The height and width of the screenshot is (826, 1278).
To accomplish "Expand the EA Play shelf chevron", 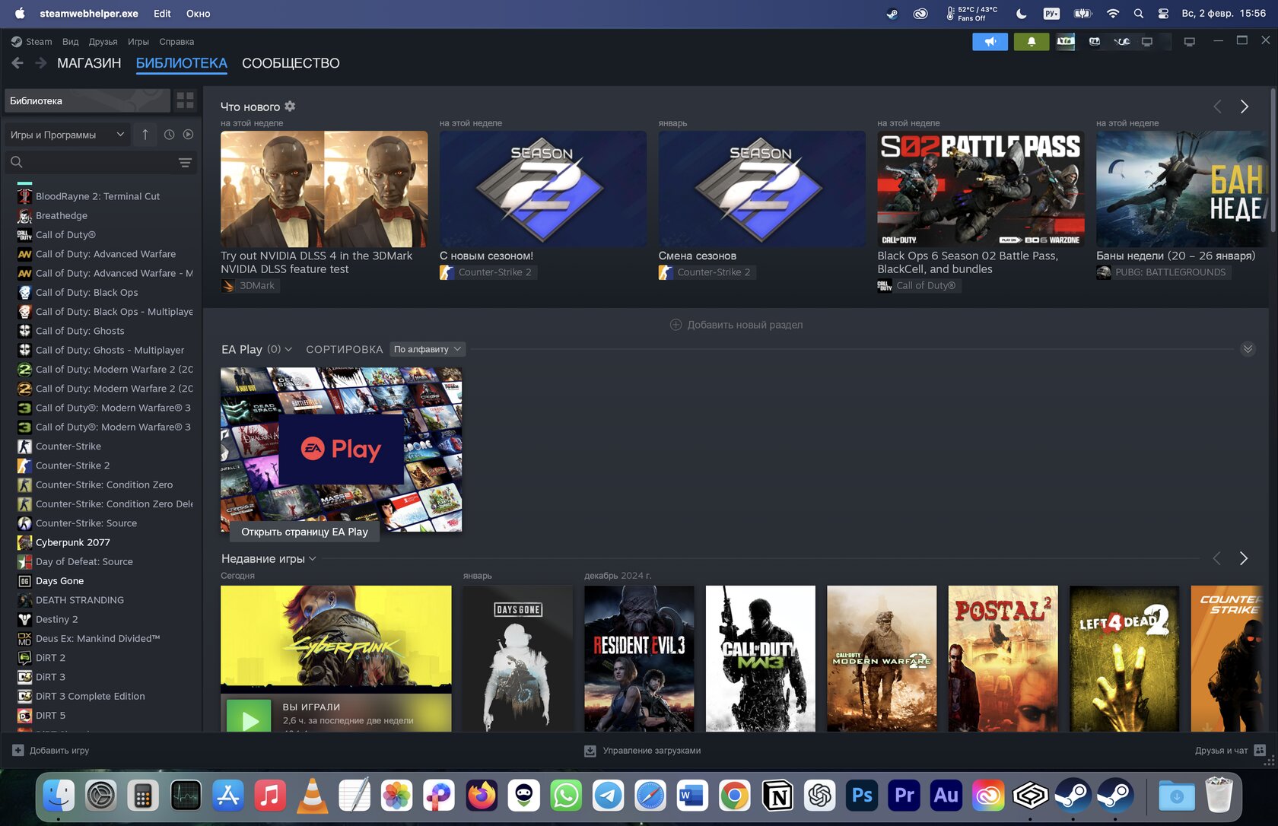I will [x=288, y=349].
